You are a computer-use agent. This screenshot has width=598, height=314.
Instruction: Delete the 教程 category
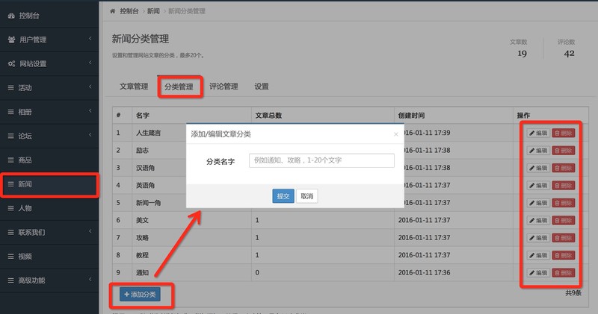[564, 255]
